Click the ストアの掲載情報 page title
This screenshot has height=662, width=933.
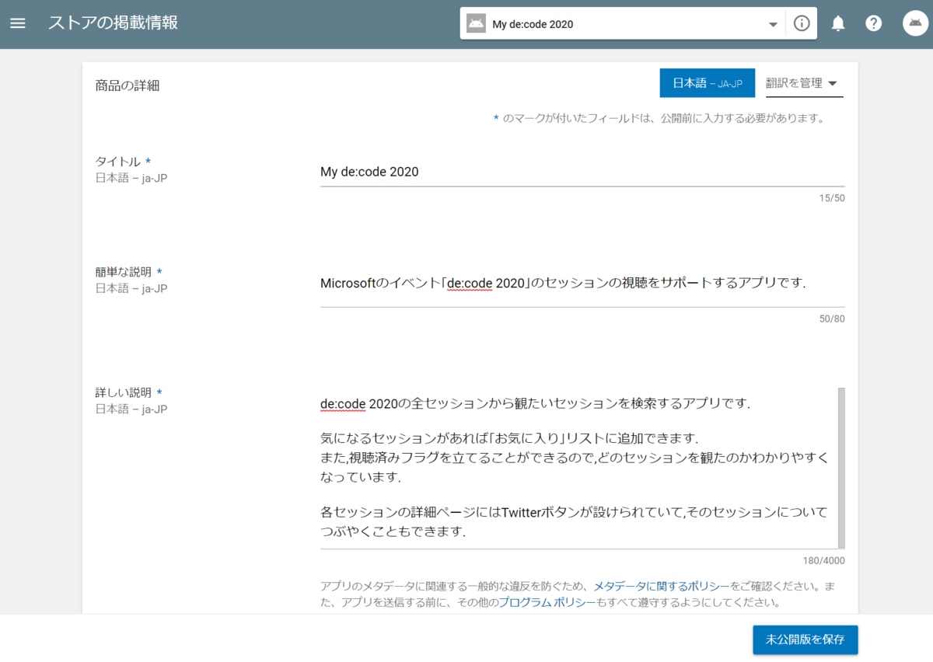(x=114, y=23)
